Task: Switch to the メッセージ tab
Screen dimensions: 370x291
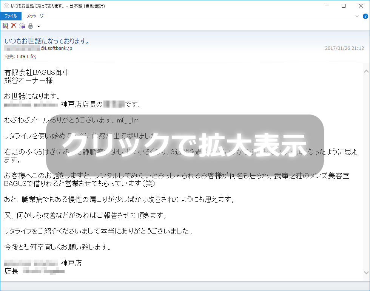Action: (x=35, y=16)
